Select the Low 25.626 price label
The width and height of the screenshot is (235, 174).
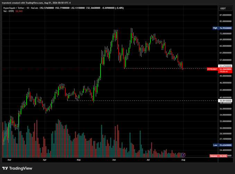223,145
